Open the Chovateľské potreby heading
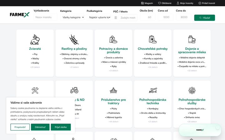Screen dimensions: 225x140 (153, 49)
